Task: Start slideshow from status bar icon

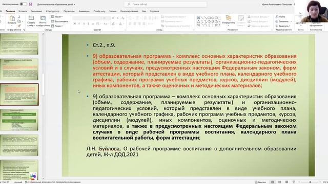Action: point(294,182)
